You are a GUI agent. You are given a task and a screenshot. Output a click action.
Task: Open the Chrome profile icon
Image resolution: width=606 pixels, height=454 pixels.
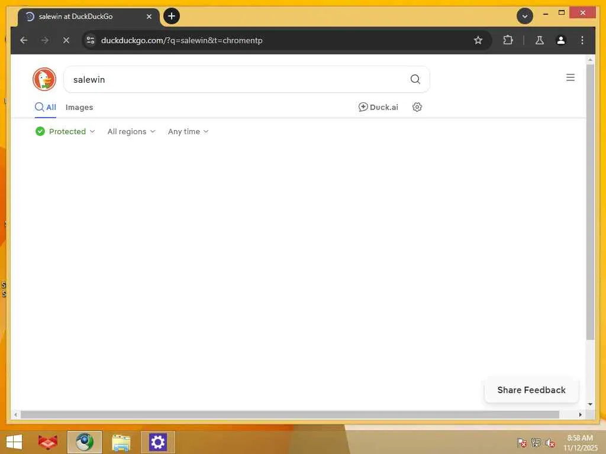(561, 40)
